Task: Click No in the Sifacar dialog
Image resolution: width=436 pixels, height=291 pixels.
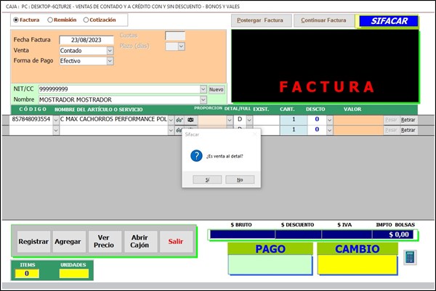Action: 240,179
